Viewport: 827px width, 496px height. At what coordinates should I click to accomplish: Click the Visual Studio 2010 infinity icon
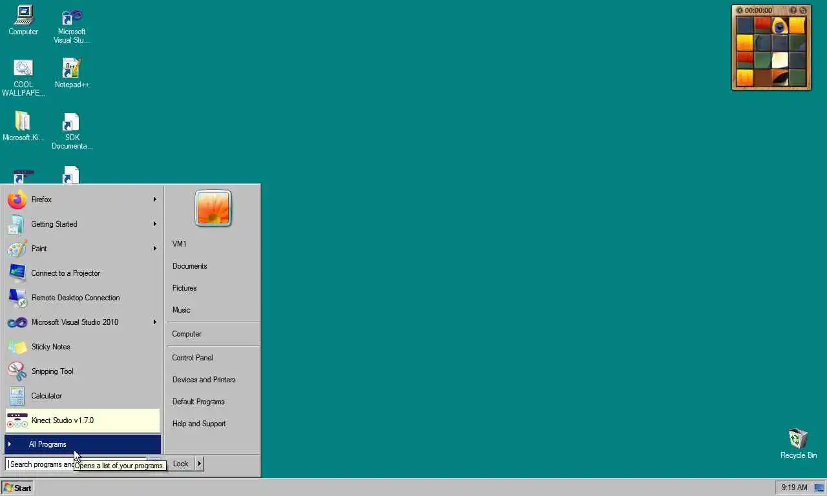tap(17, 322)
